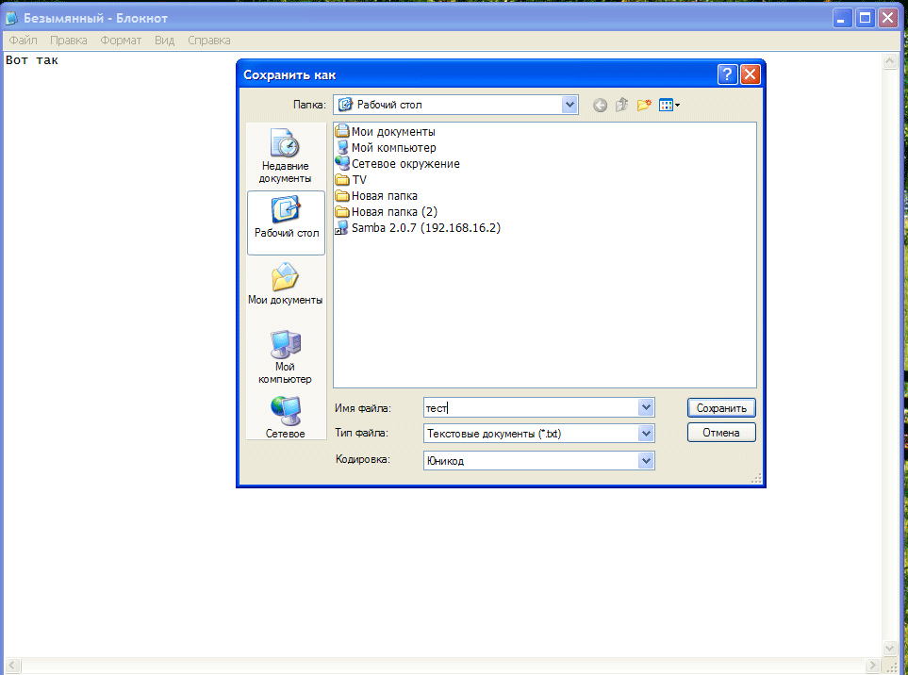Click the dialog Help question mark button
This screenshot has height=675, width=908.
pyautogui.click(x=727, y=74)
